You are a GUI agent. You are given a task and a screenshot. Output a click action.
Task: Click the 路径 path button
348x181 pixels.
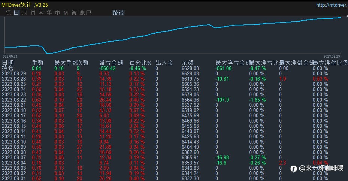[x=118, y=13]
